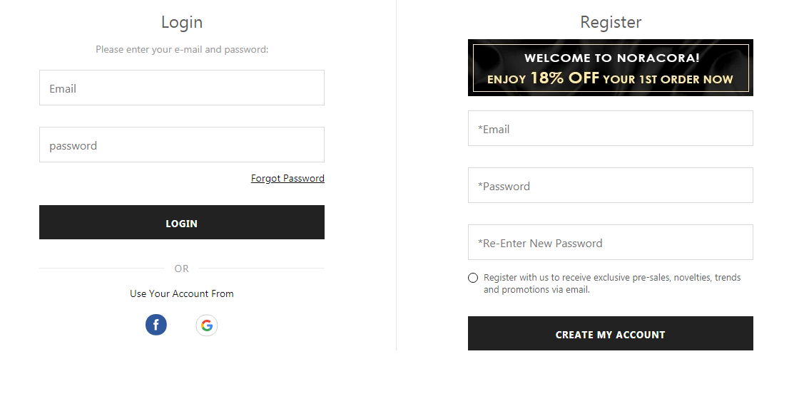This screenshot has width=804, height=396.
Task: Click the Register *Password field
Action: click(x=610, y=186)
